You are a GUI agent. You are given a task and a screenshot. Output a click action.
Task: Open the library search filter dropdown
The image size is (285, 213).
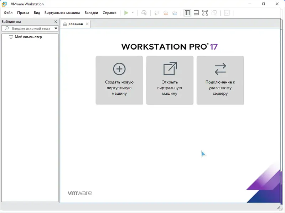click(x=56, y=28)
